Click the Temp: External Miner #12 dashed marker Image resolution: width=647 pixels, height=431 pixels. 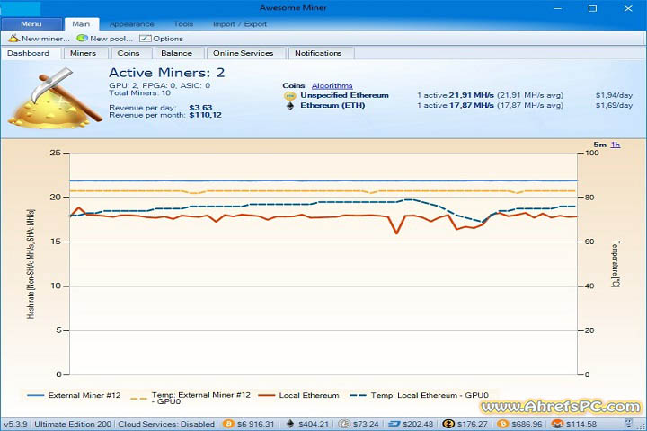[138, 399]
